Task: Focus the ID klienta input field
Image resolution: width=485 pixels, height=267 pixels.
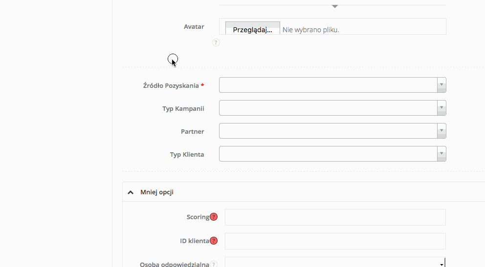Action: click(335, 241)
